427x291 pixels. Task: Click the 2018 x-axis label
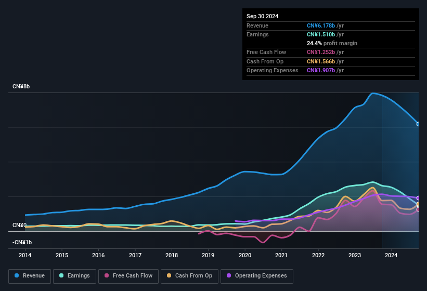click(172, 255)
